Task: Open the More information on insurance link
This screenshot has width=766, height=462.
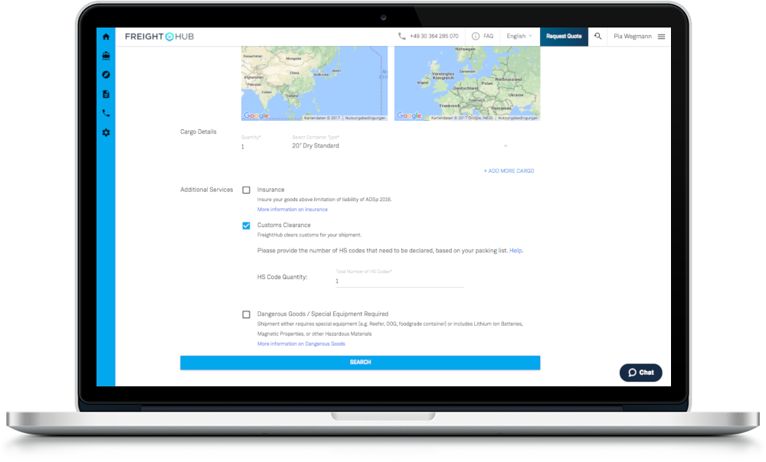Action: (293, 209)
